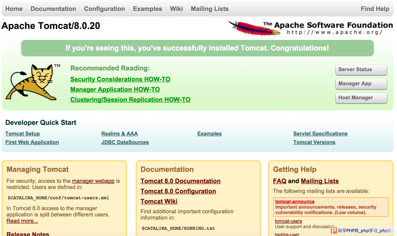Follow the First Web Application link
Image resolution: width=397 pixels, height=236 pixels.
click(x=32, y=142)
